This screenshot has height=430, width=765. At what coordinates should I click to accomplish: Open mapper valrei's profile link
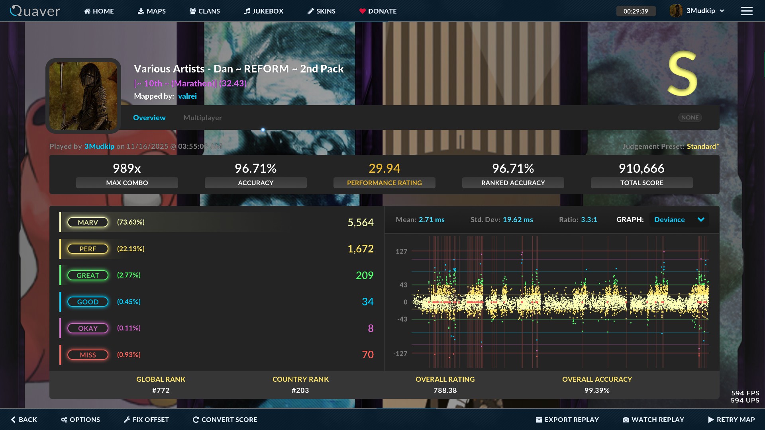click(187, 96)
